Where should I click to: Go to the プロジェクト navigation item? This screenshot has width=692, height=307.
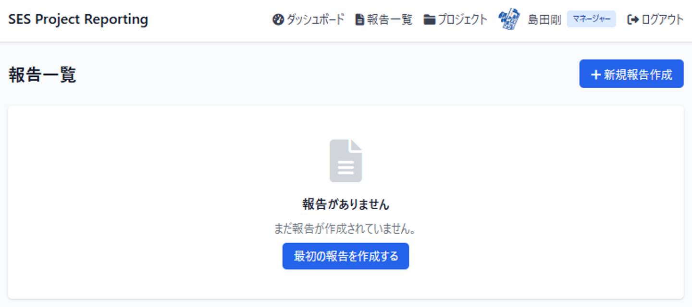[x=462, y=20]
